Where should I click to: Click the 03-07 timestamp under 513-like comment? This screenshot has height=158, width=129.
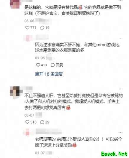(x=29, y=115)
